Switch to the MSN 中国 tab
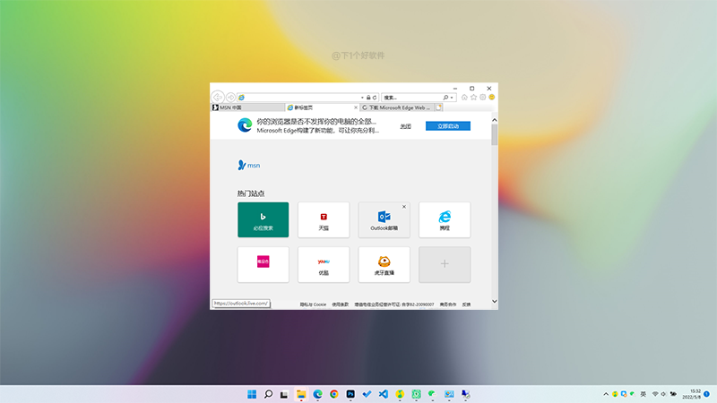 coord(247,107)
